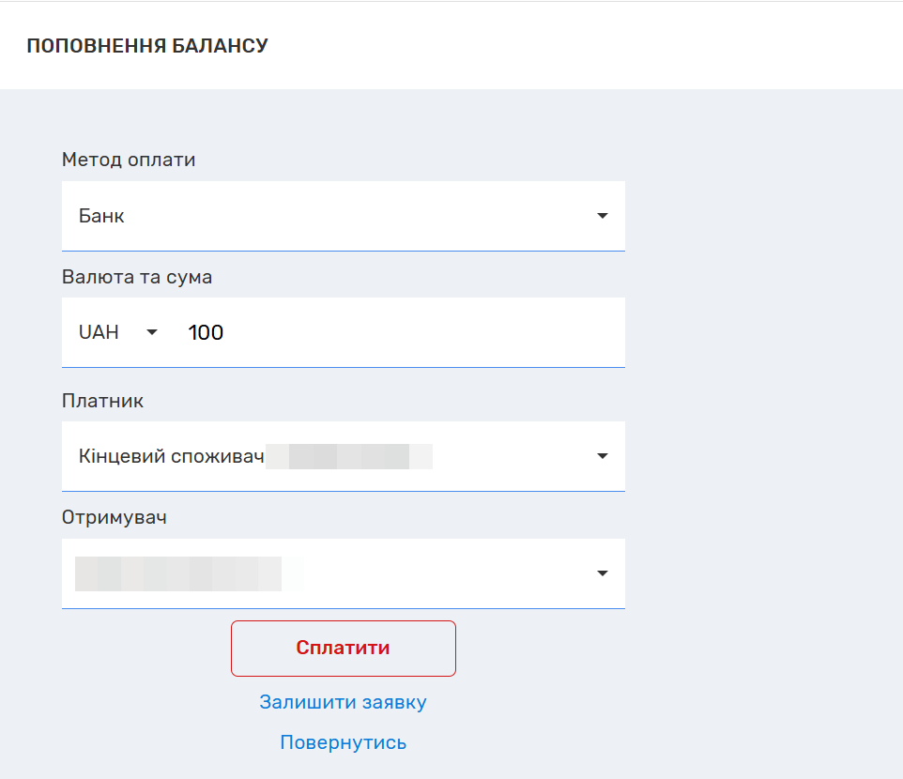The width and height of the screenshot is (903, 779).
Task: Open the UAH currency selector
Action: [x=117, y=332]
